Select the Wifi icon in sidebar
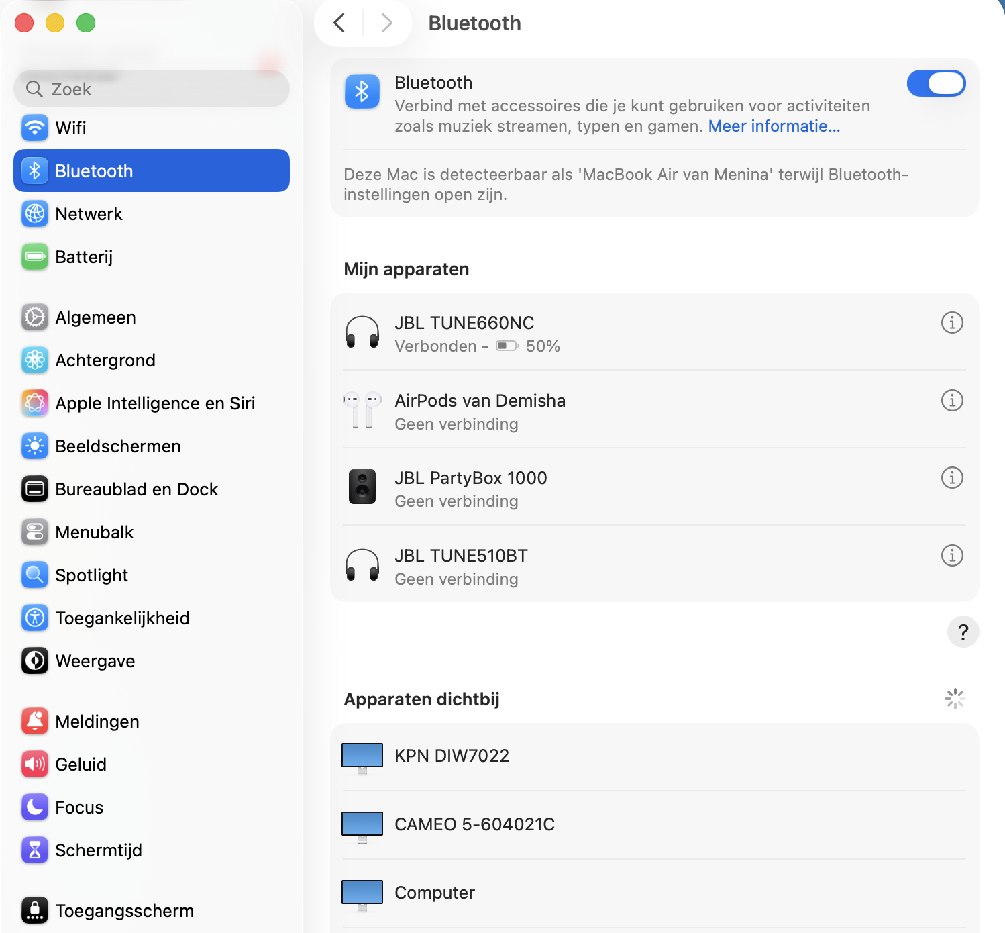This screenshot has height=933, width=1005. [34, 128]
